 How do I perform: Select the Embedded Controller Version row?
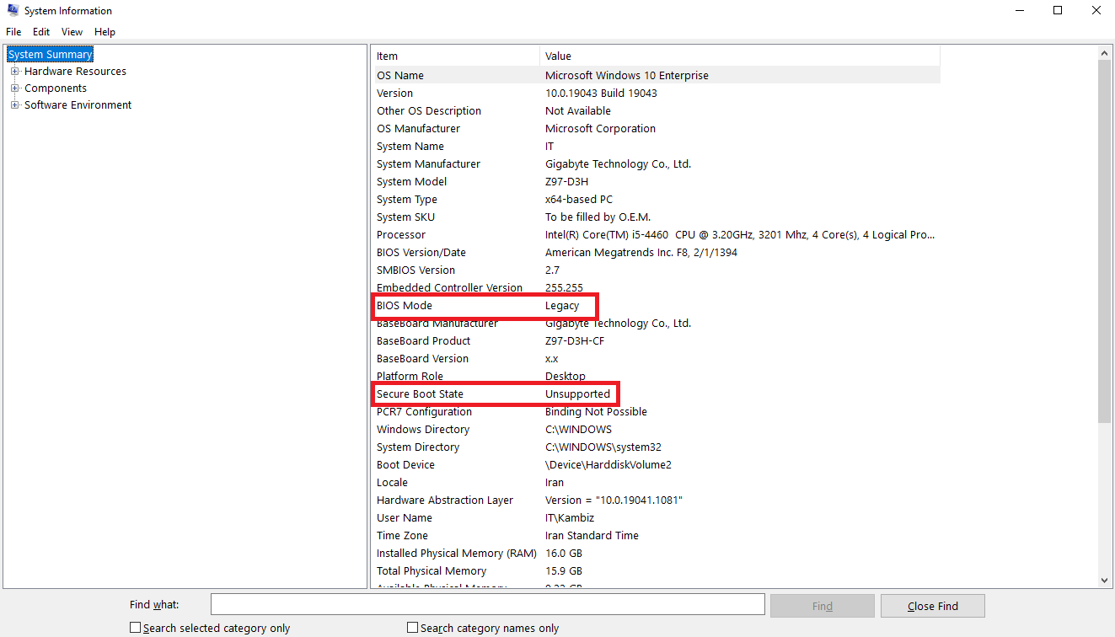click(x=656, y=287)
